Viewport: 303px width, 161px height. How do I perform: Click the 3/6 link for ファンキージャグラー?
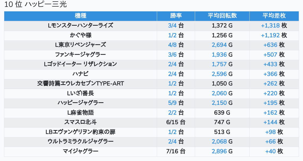(x=172, y=55)
